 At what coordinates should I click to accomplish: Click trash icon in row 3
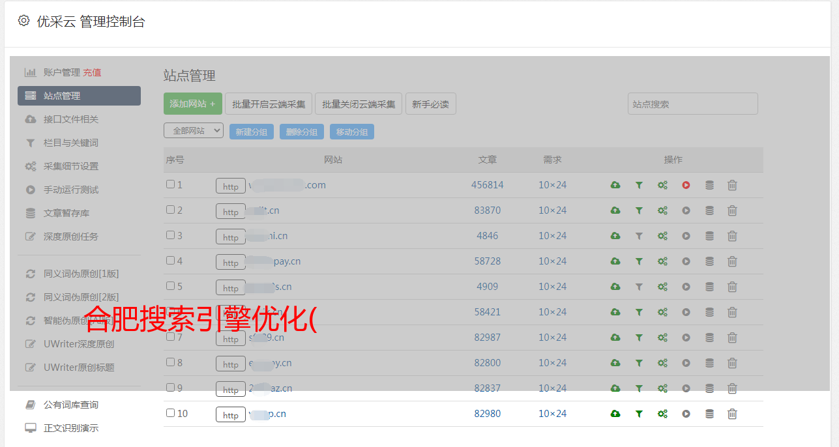click(x=732, y=236)
